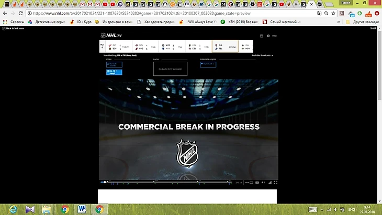Open the settings gear icon
Screen dimensions: 382x215
268,36
